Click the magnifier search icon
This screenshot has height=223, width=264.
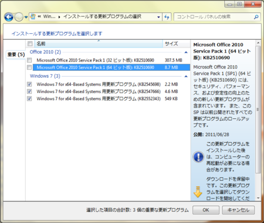[256, 17]
